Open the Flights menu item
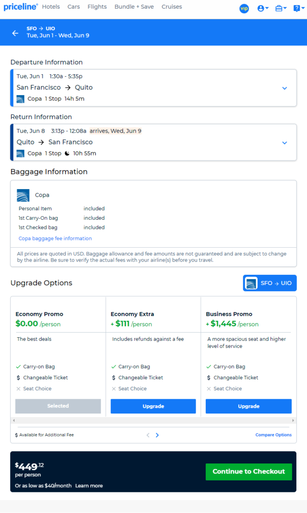The image size is (307, 513). [97, 6]
